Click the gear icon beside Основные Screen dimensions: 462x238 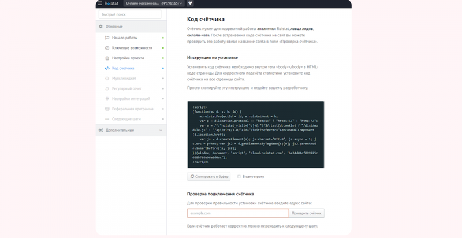(100, 27)
